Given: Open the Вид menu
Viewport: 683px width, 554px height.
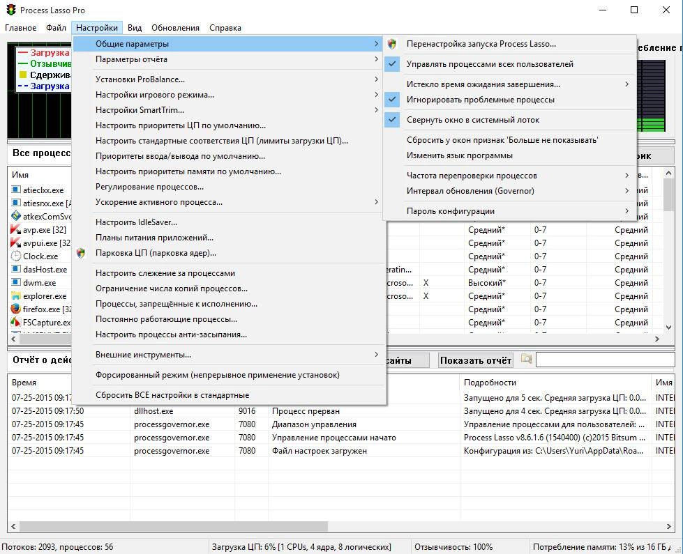Looking at the screenshot, I should (x=135, y=28).
